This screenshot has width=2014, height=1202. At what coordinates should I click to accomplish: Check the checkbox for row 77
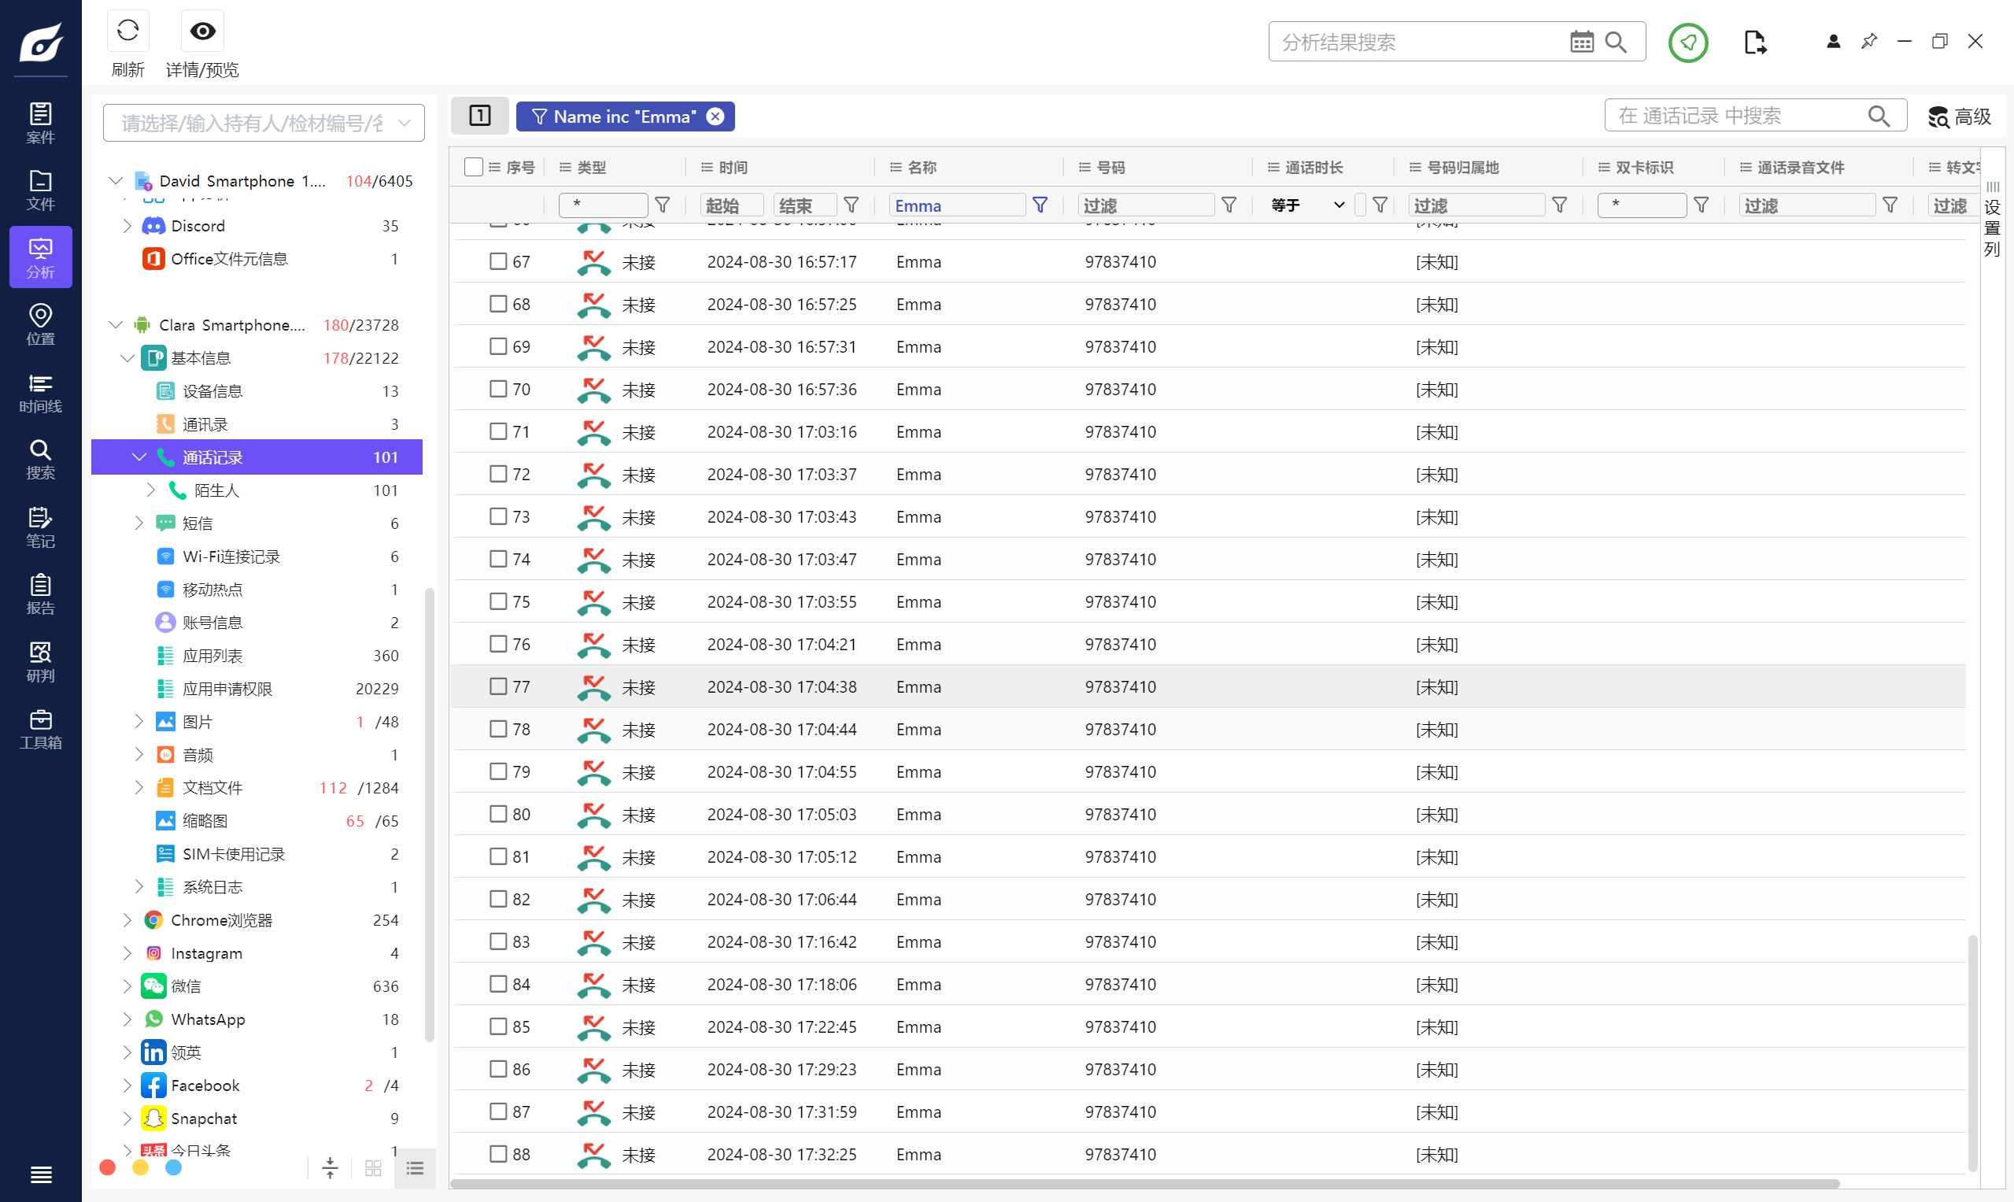coord(498,686)
